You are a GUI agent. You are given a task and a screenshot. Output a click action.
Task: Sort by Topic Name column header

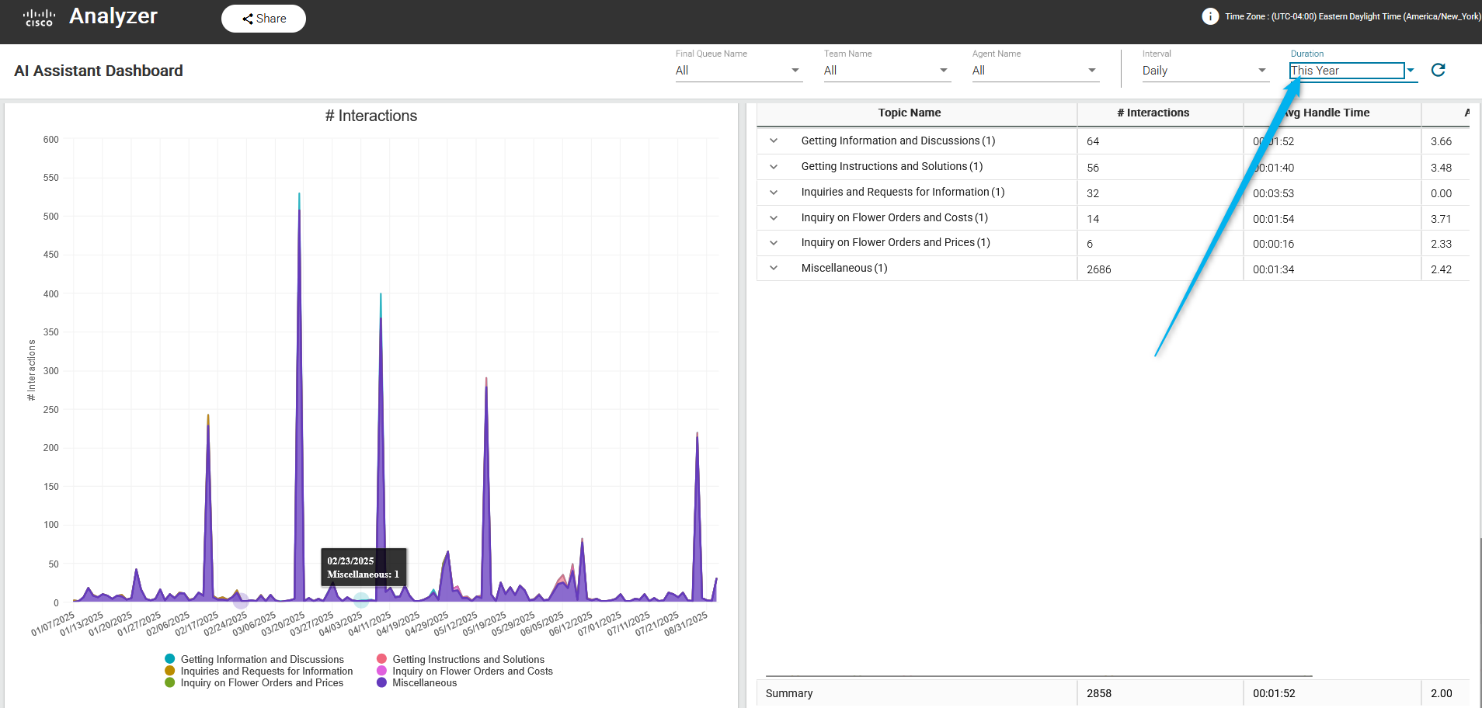click(909, 113)
